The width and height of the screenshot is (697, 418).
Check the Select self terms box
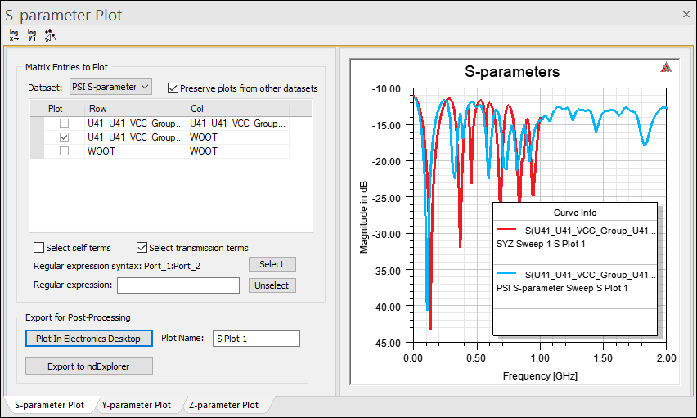pos(38,248)
